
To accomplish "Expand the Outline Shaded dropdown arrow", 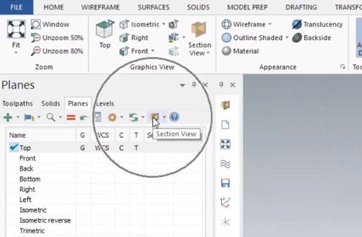I will [287, 37].
